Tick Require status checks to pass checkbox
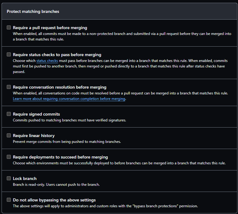Image resolution: width=238 pixels, height=214 pixels. (9, 54)
